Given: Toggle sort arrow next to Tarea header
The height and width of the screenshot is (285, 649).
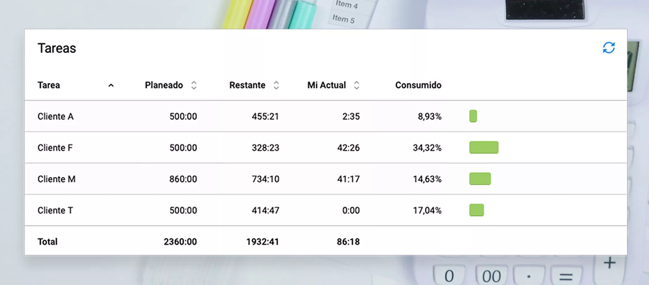Looking at the screenshot, I should pyautogui.click(x=111, y=85).
